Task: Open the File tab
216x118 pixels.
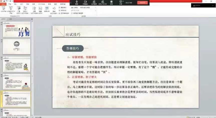Action: coord(3,4)
